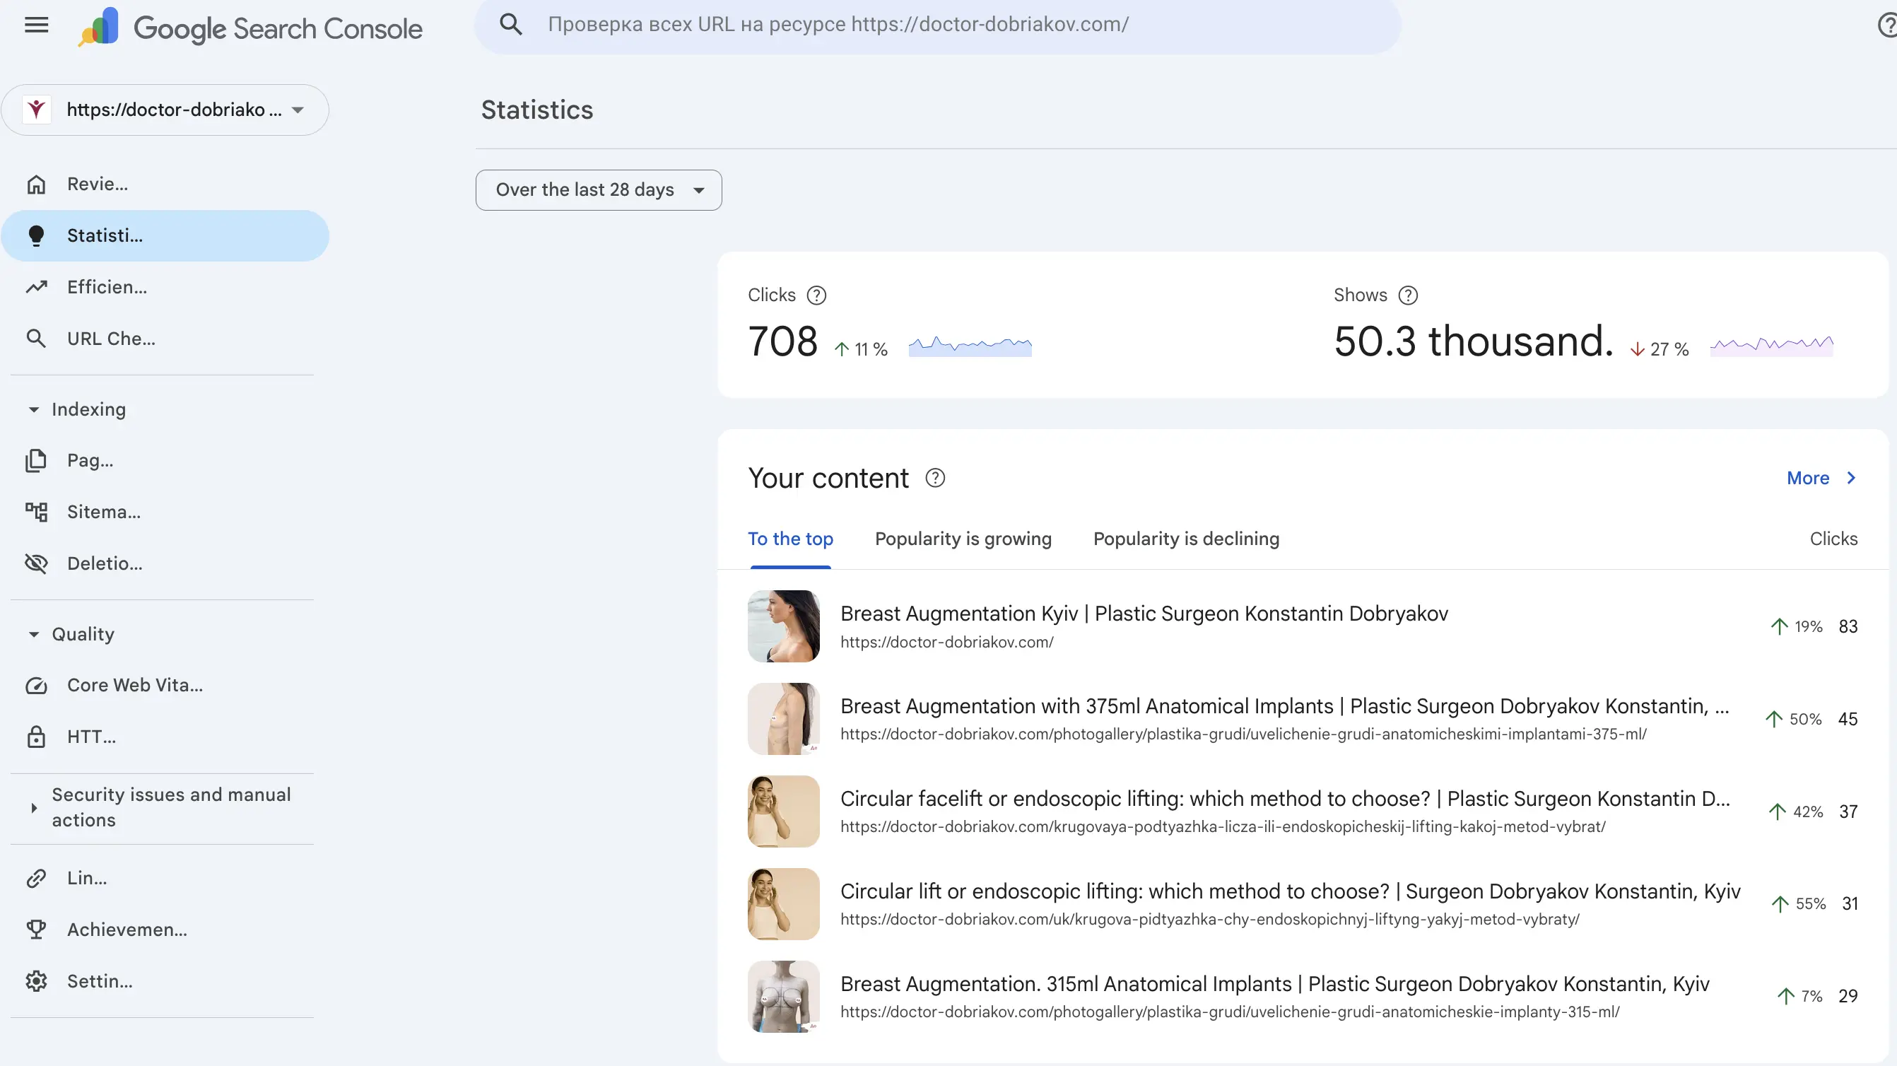Open the Efficiency performance report icon
Image resolution: width=1897 pixels, height=1066 pixels.
[x=36, y=286]
